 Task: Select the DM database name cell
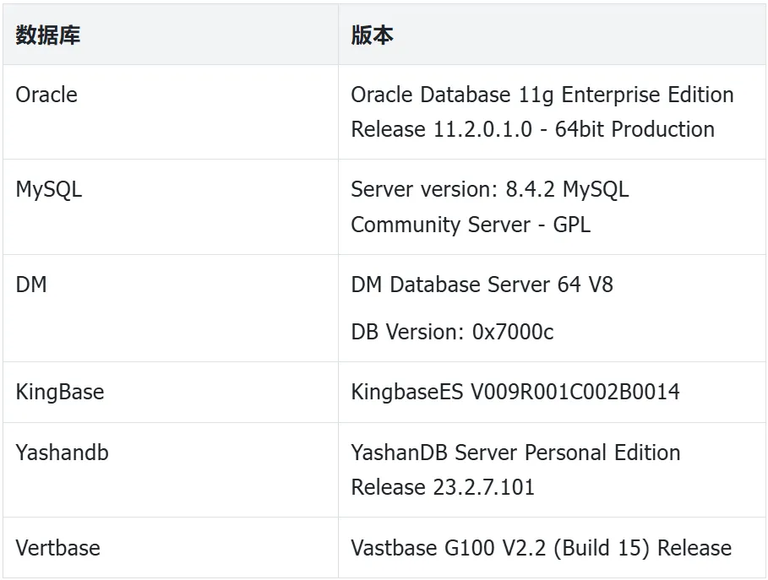pyautogui.click(x=31, y=285)
